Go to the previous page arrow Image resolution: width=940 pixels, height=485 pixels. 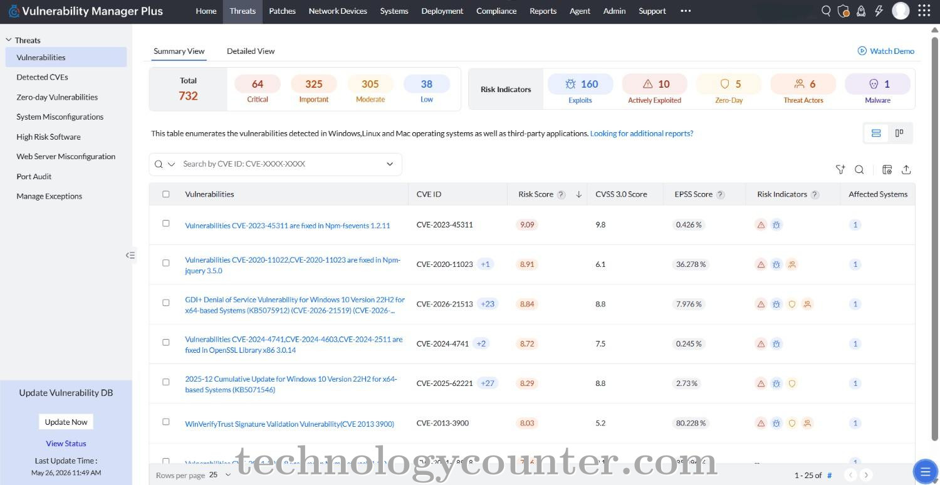coord(850,475)
